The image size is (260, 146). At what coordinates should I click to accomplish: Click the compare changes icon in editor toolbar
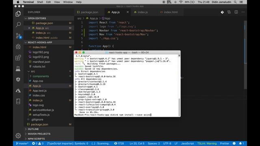[x=229, y=12]
